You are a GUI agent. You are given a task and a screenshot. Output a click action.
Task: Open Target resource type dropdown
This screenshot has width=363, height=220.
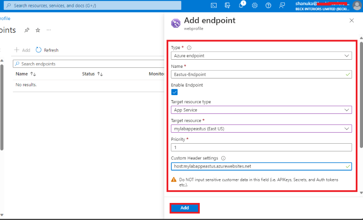tap(261, 110)
